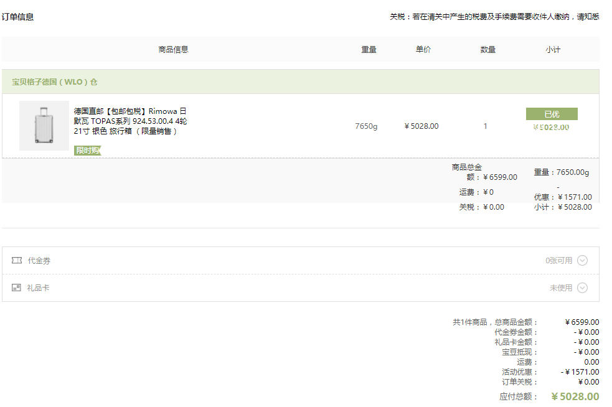Open the Rimowa TOPAS product title link
The height and width of the screenshot is (407, 612).
(130, 121)
